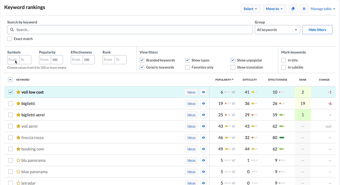Open the Select dropdown

pos(250,9)
